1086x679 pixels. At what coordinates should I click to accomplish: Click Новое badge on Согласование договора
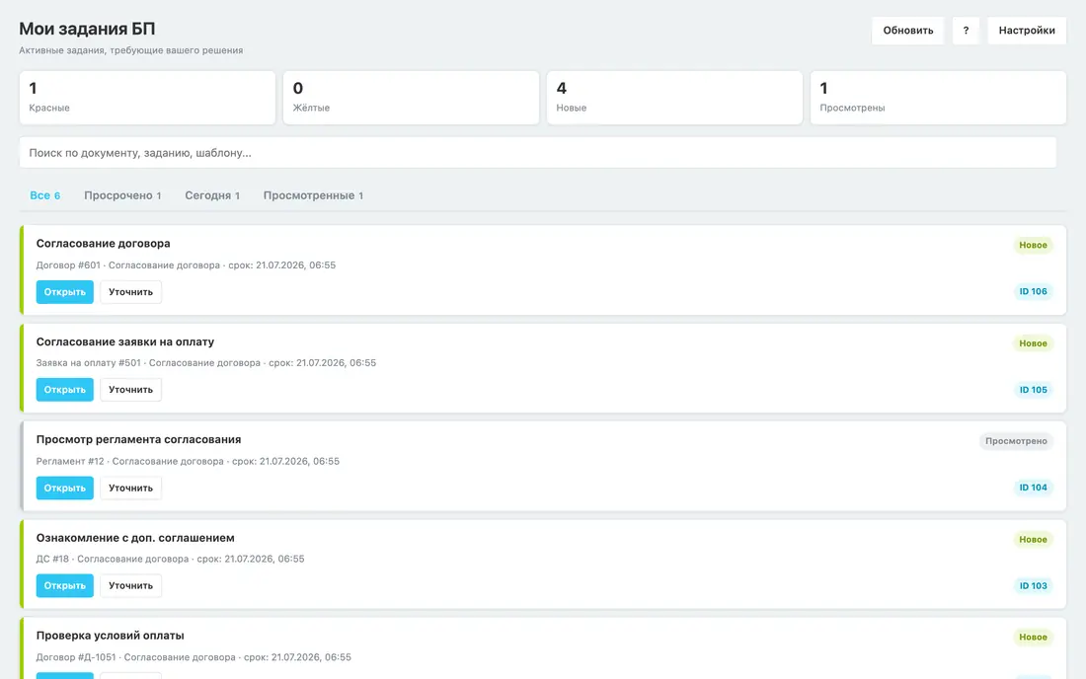pyautogui.click(x=1033, y=245)
